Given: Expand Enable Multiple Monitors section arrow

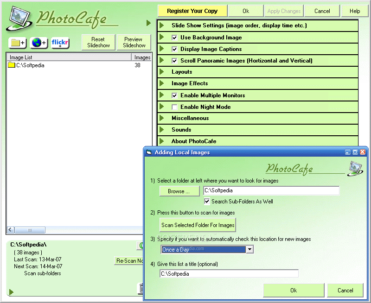Looking at the screenshot, I should click(162, 95).
